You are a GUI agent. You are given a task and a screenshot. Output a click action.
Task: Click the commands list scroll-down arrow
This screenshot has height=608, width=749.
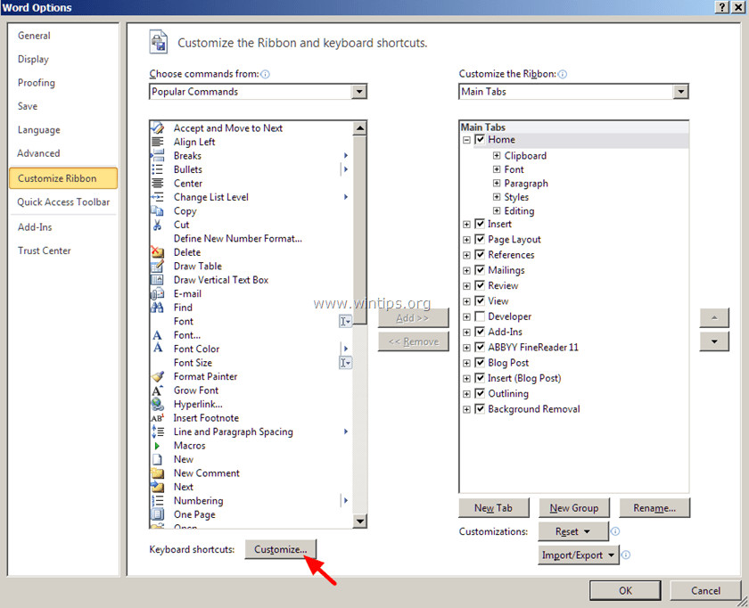click(360, 522)
